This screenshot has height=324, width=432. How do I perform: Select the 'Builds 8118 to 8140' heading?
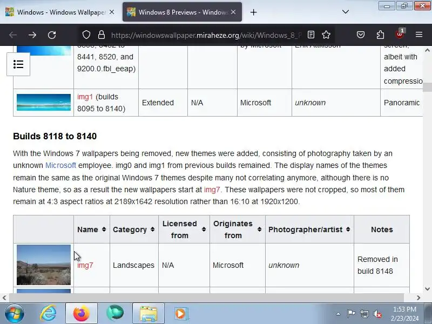tap(55, 136)
